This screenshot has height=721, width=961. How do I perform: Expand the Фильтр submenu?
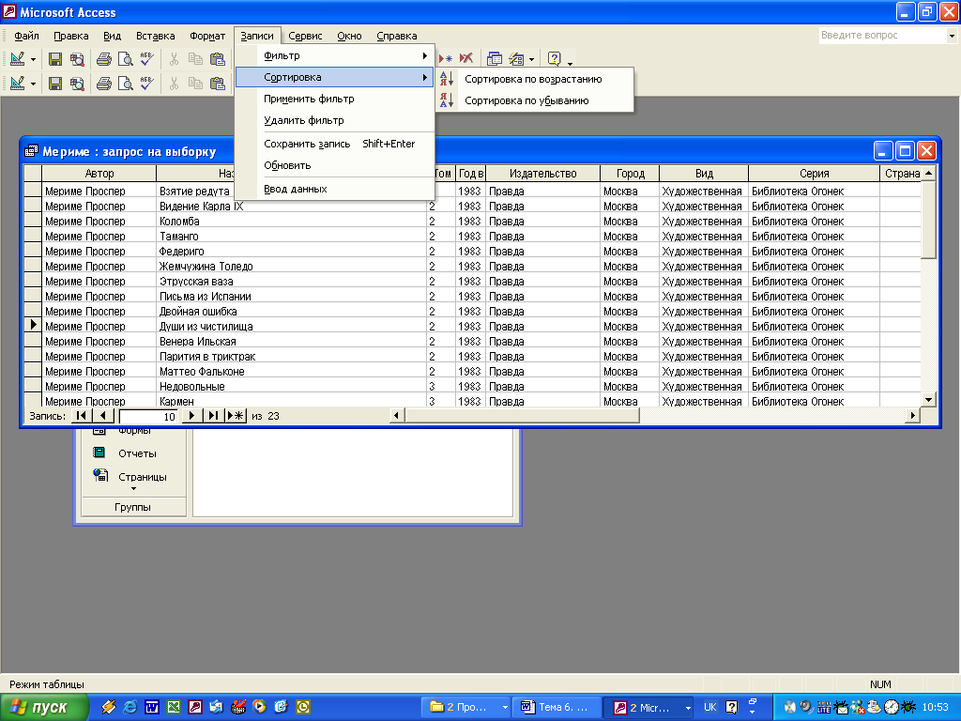pos(335,55)
